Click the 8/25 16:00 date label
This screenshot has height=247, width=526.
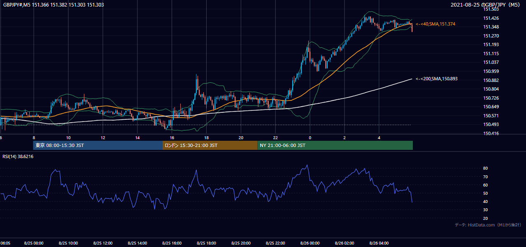tap(172, 243)
